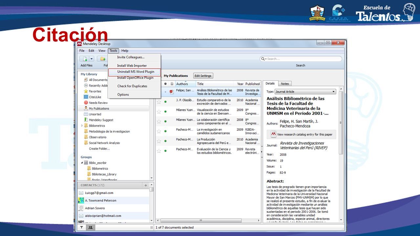Toggle favorite star for La investigación en camélidos row
This screenshot has width=420, height=236.
point(159,131)
